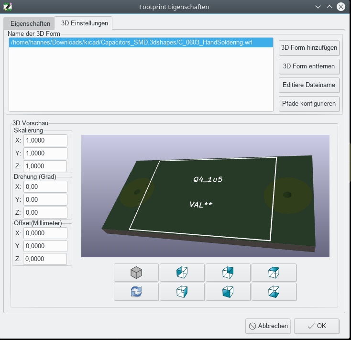This screenshot has height=340, width=351.
Task: Select the back-face cube view button
Action: (228, 273)
